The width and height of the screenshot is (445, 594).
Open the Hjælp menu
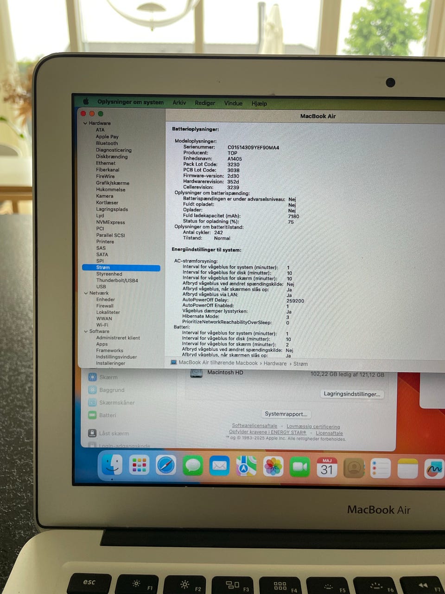(259, 103)
